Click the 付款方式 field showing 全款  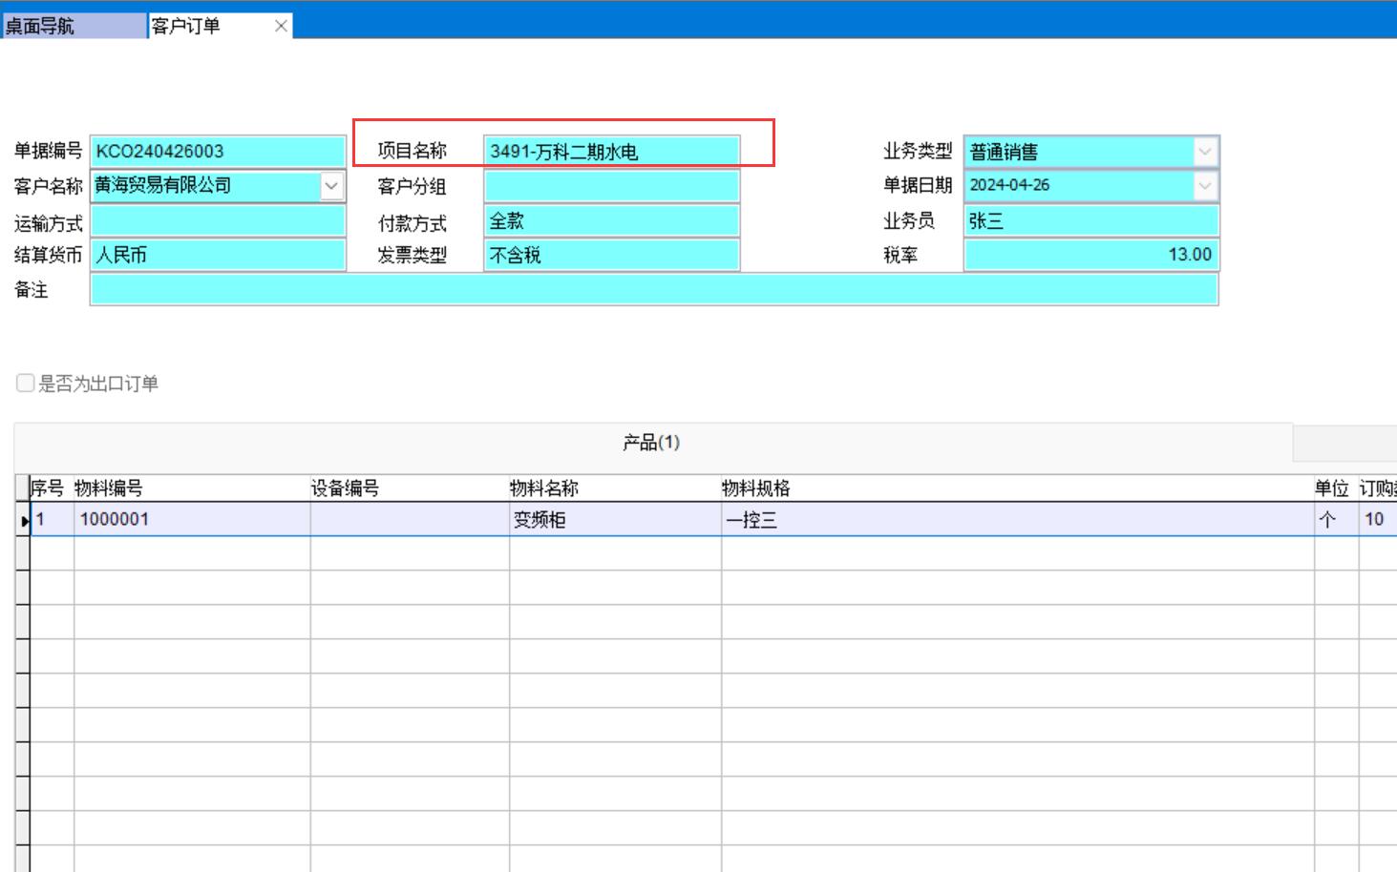tap(611, 221)
